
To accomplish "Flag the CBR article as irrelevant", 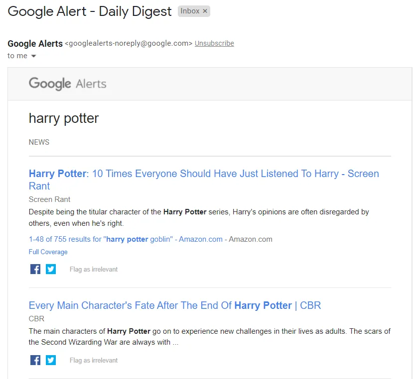I will 93,360.
